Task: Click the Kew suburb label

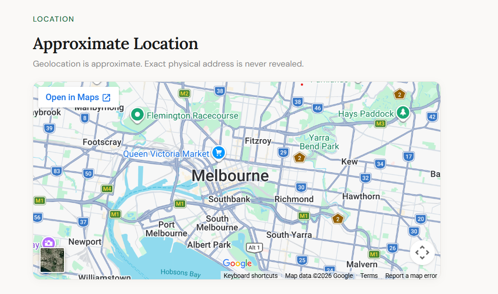Action: tap(349, 162)
